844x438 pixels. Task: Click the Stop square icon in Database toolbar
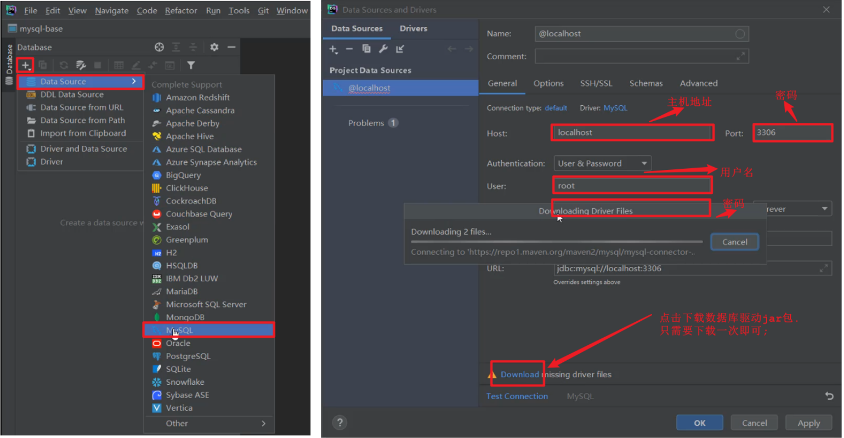[x=98, y=65]
